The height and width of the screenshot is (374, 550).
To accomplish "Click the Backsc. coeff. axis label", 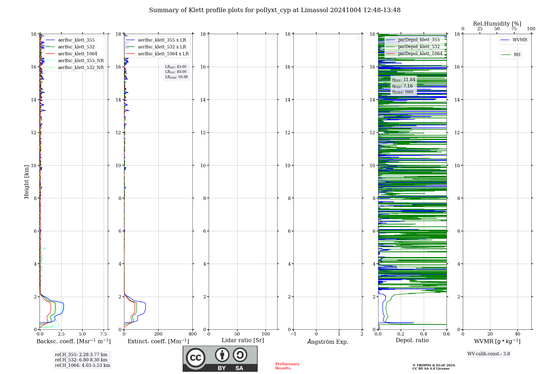I will 74,341.
